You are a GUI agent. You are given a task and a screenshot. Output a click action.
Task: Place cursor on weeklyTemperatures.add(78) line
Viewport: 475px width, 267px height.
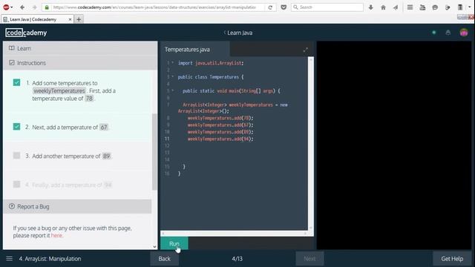(220, 118)
